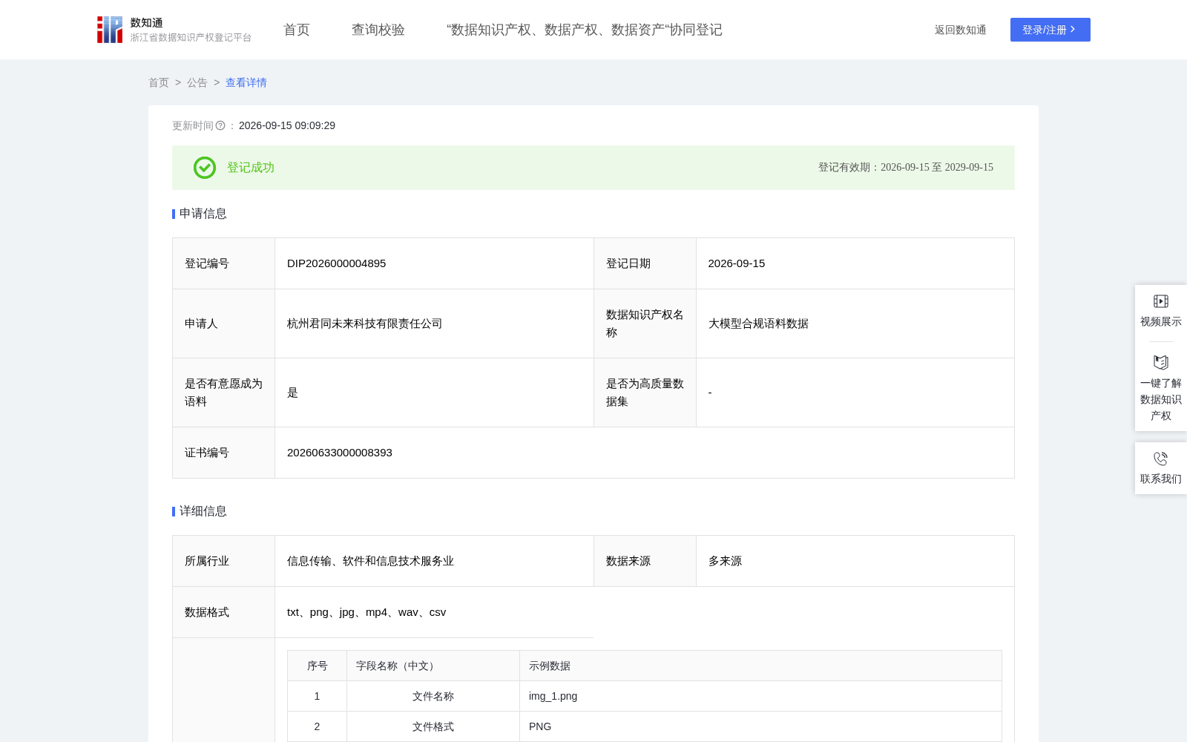This screenshot has width=1187, height=742.
Task: Click the green 登记成功 checkmark icon
Action: click(x=205, y=168)
